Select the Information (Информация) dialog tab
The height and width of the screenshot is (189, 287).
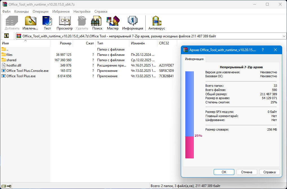pos(195,59)
